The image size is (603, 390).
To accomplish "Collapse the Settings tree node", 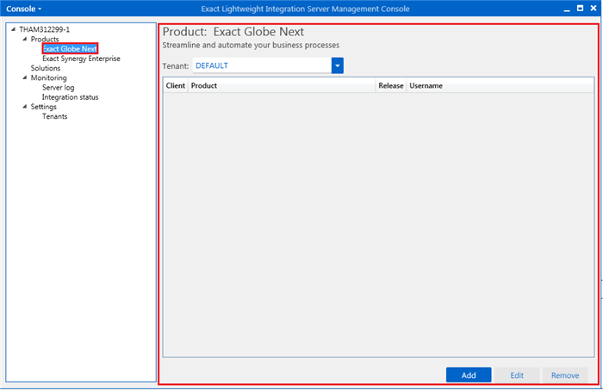I will 25,107.
